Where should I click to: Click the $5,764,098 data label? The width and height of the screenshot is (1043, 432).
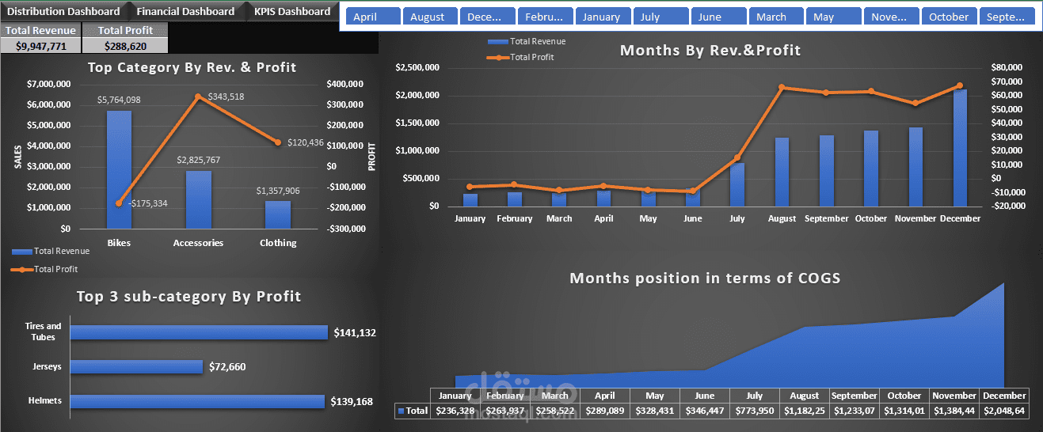click(119, 100)
